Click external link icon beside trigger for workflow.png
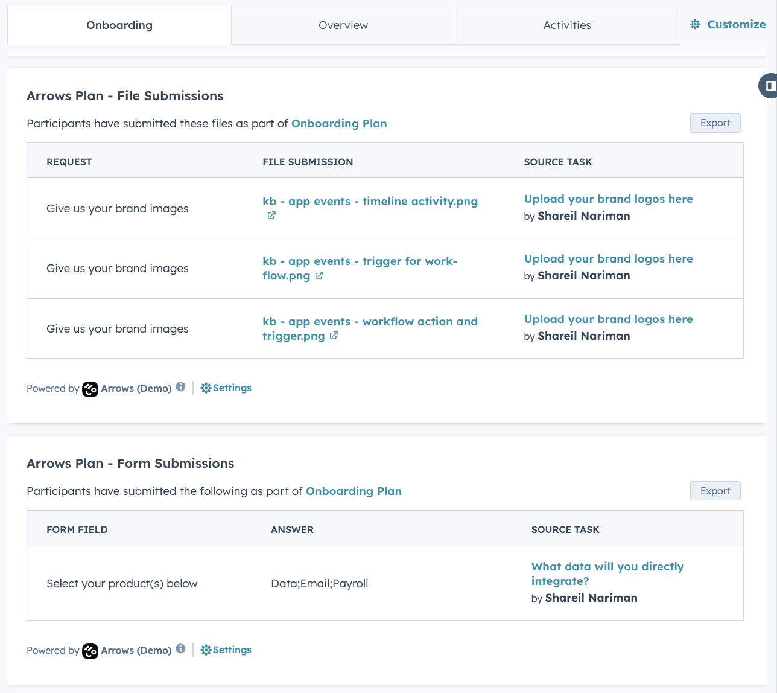Screen dimensions: 777x693 [x=319, y=276]
